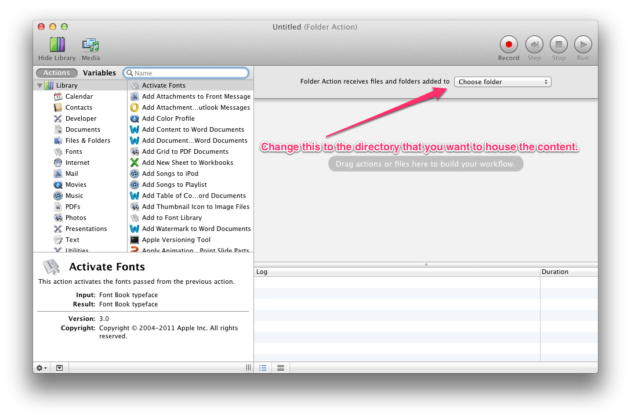The width and height of the screenshot is (631, 419).
Task: Click the Stop workflow button
Action: [x=559, y=44]
